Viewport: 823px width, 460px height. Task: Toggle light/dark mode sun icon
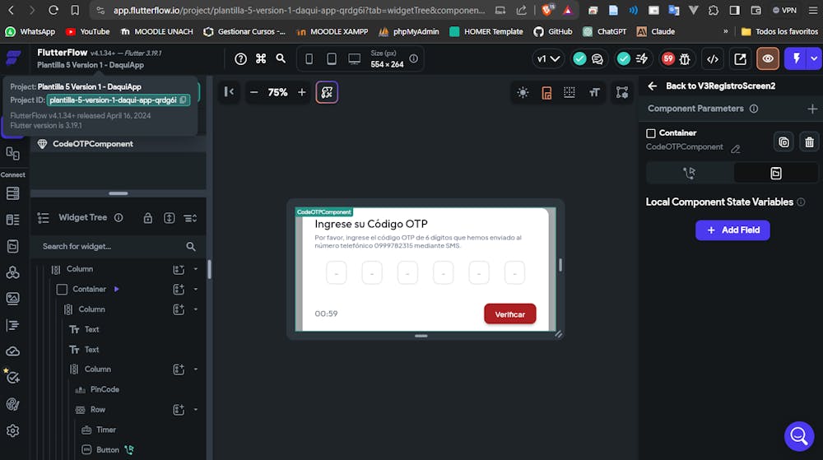[523, 93]
